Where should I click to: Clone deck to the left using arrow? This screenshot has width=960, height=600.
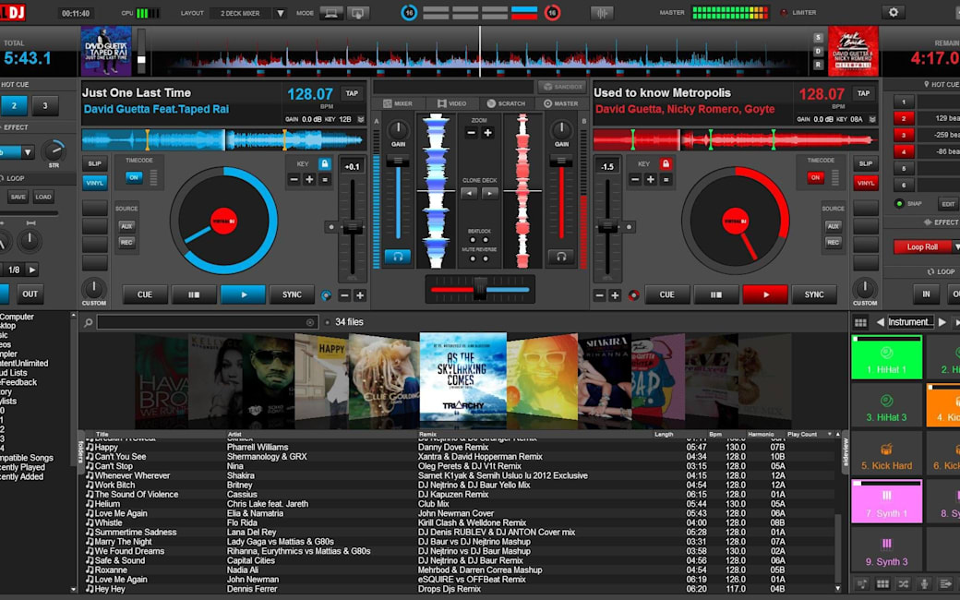pos(469,194)
